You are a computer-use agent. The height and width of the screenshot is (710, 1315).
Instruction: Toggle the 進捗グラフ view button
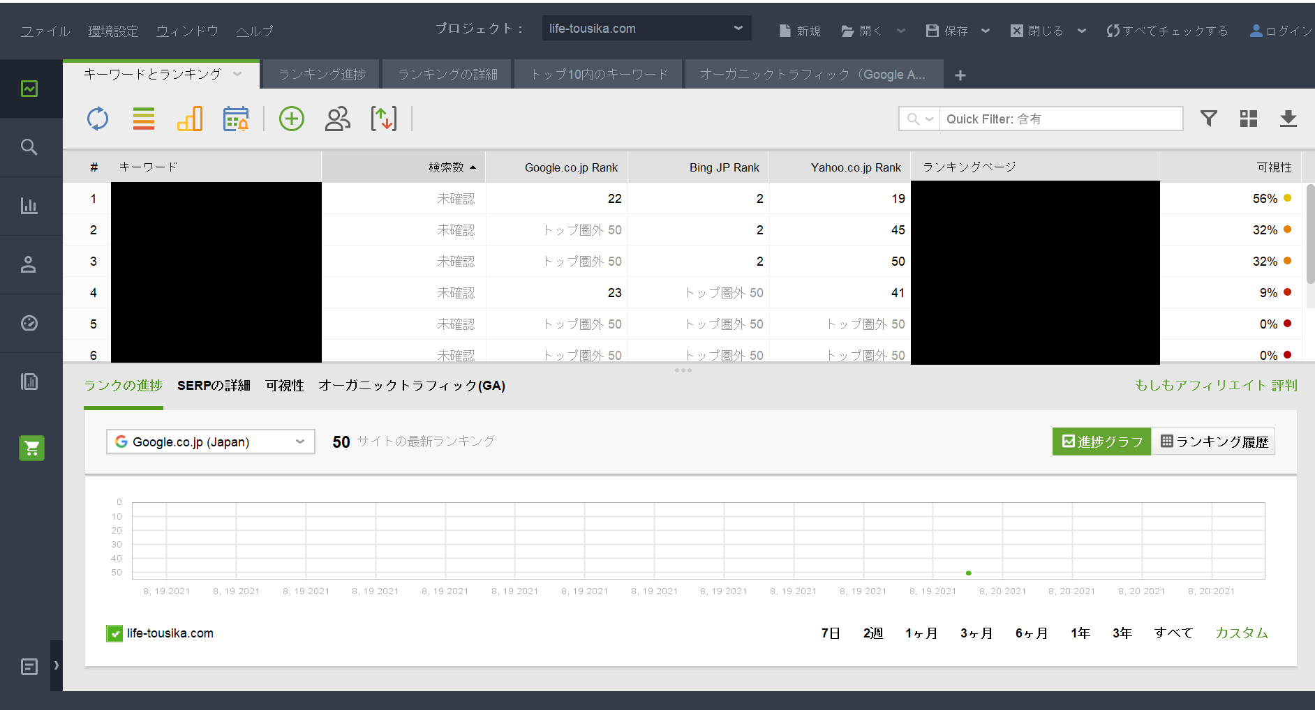point(1101,441)
